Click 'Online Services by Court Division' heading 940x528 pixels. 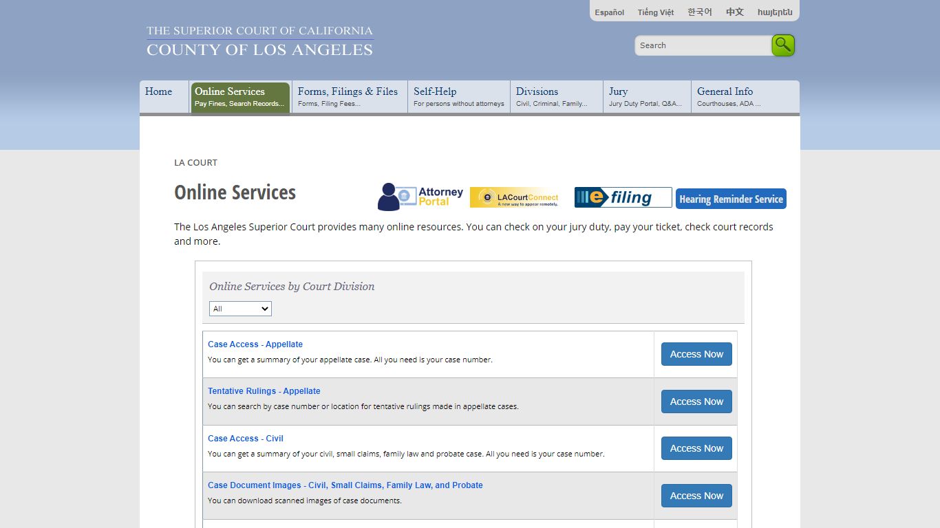point(292,287)
